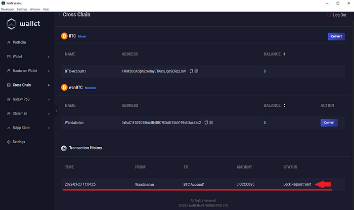Select the Lock Request Sent transaction row
The image size is (354, 210).
(x=197, y=184)
